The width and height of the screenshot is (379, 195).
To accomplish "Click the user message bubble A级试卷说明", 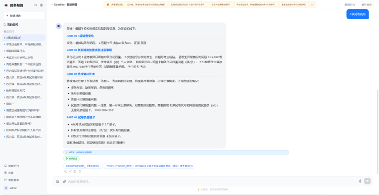I will (x=357, y=14).
